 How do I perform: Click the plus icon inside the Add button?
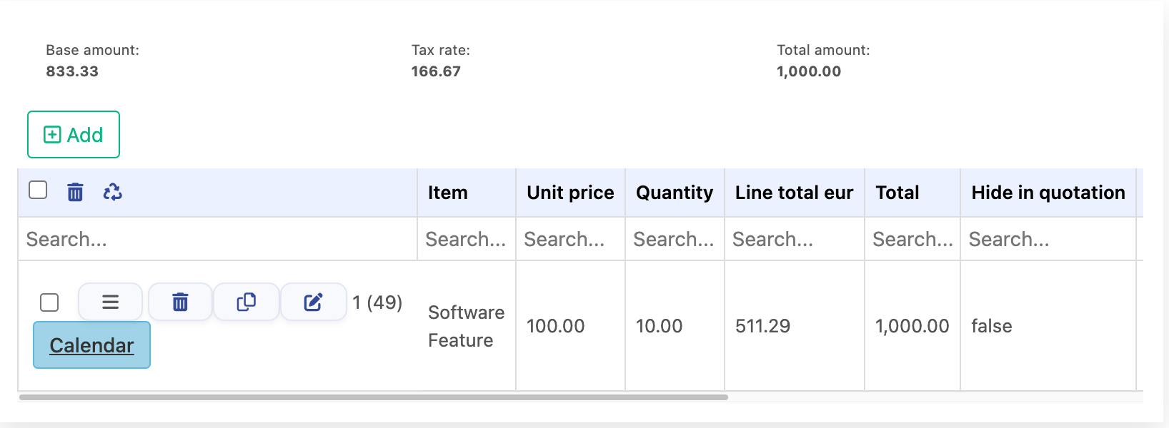51,134
